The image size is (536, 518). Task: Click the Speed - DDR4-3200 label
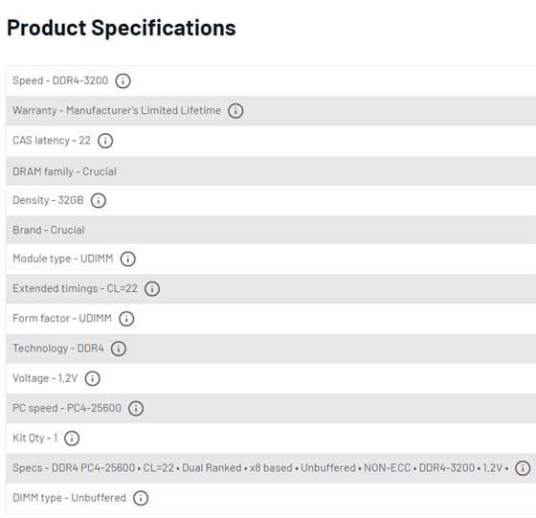pyautogui.click(x=60, y=80)
